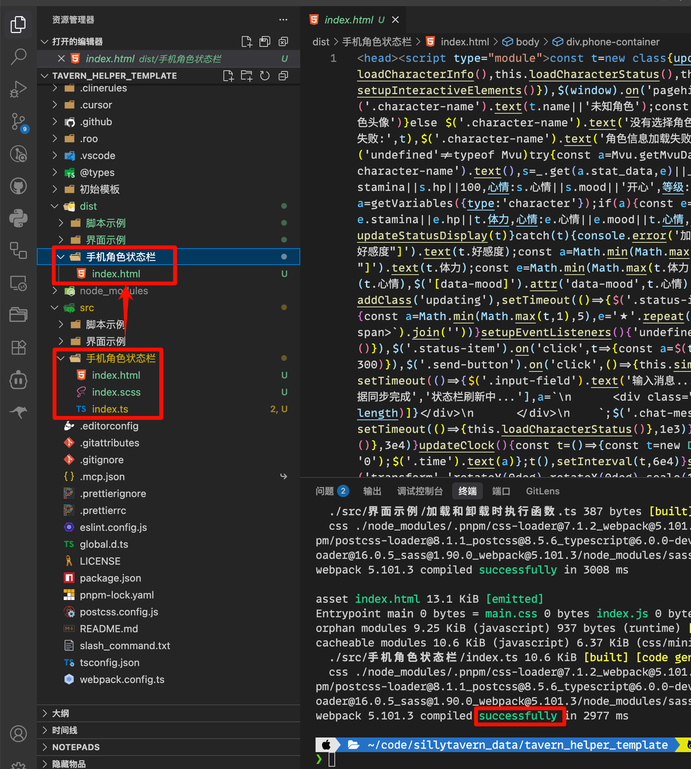
Task: Open the GitHub icon in activity bar
Action: [18, 186]
